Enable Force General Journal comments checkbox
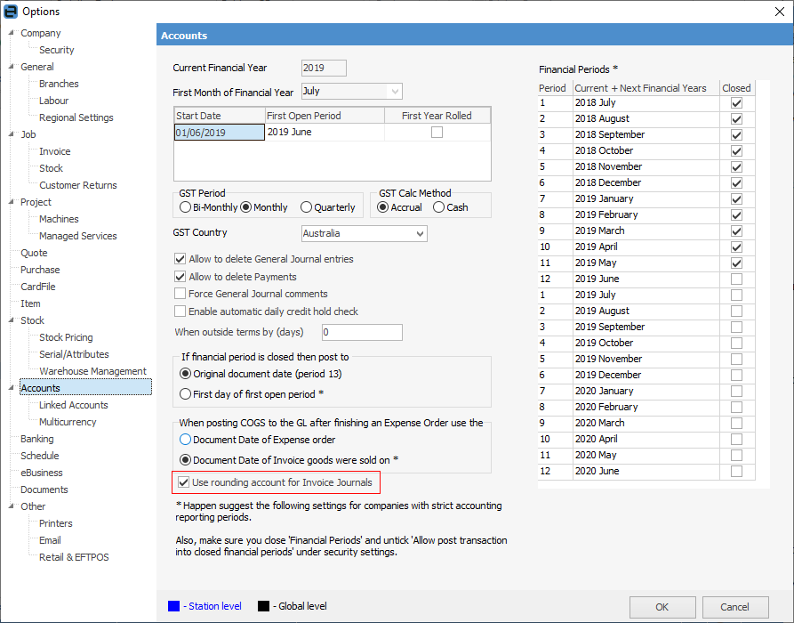794x623 pixels. click(180, 294)
